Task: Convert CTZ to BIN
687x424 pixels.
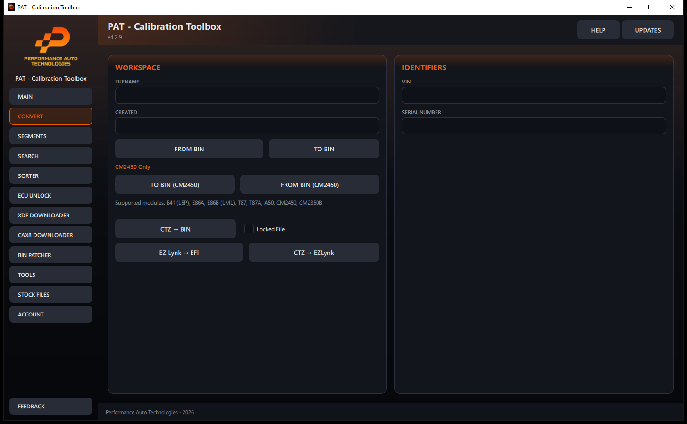Action: pos(176,229)
